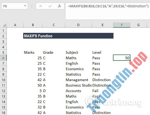This screenshot has width=150, height=115.
Task: Select row 9 header
Action: (x=3, y=74)
